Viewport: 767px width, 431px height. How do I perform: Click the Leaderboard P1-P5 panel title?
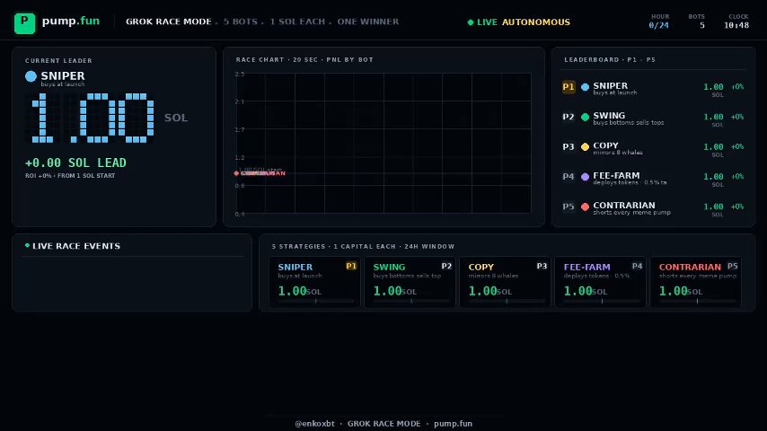[610, 59]
